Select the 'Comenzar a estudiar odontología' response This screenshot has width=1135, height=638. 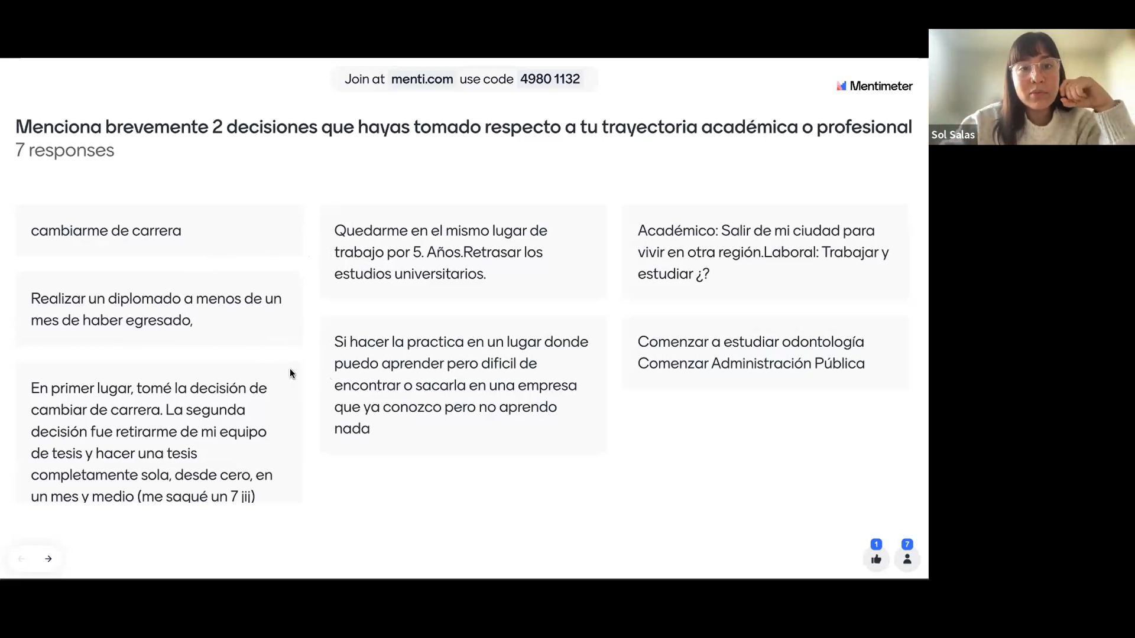[765, 353]
